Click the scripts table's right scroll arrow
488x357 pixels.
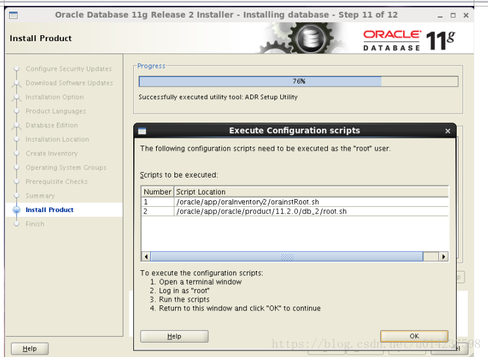[x=443, y=256]
